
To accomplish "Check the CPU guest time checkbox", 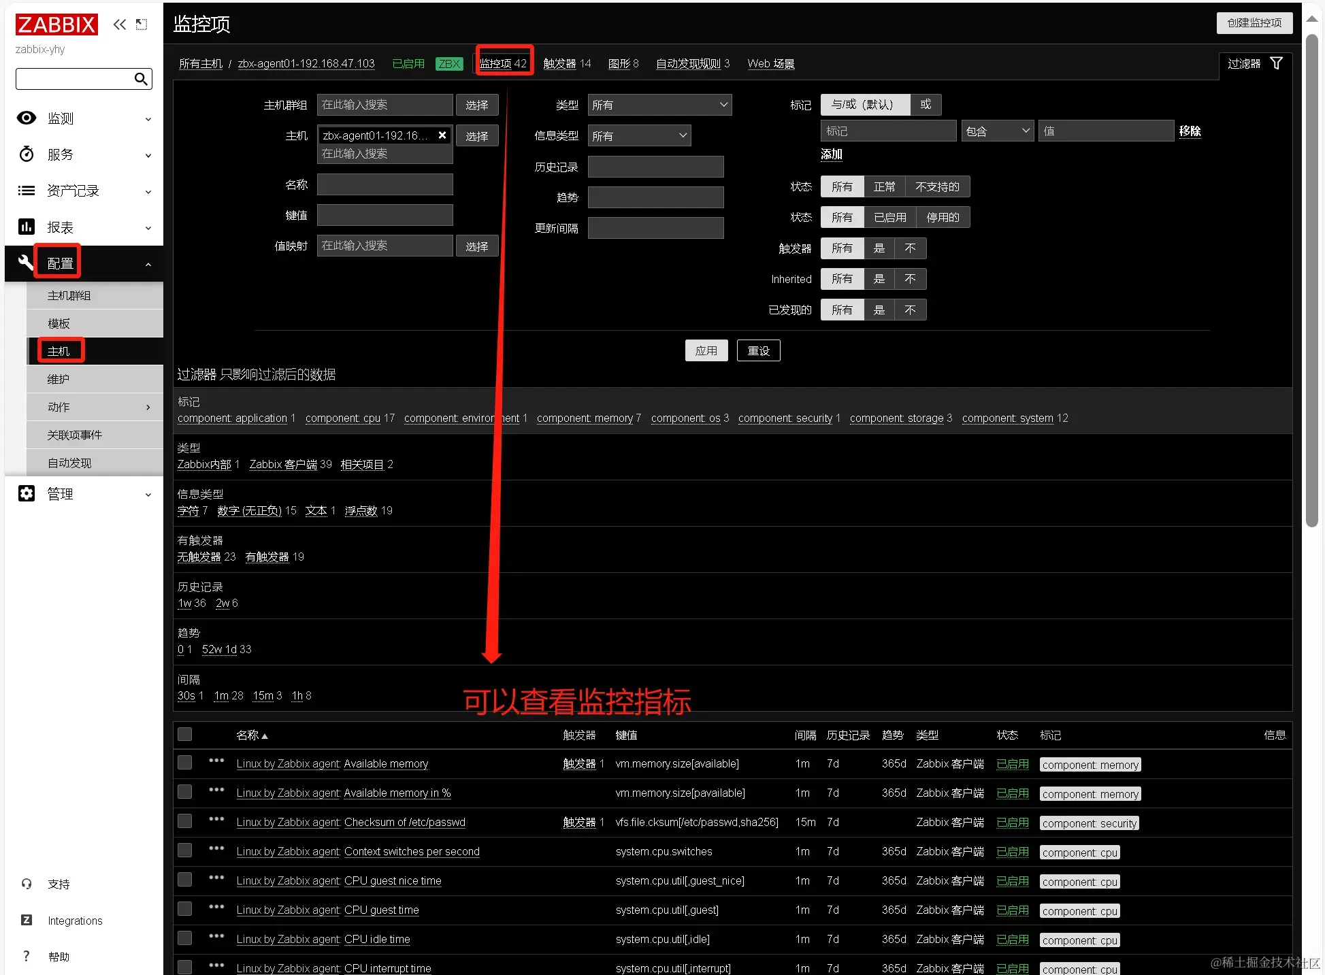I will point(184,909).
